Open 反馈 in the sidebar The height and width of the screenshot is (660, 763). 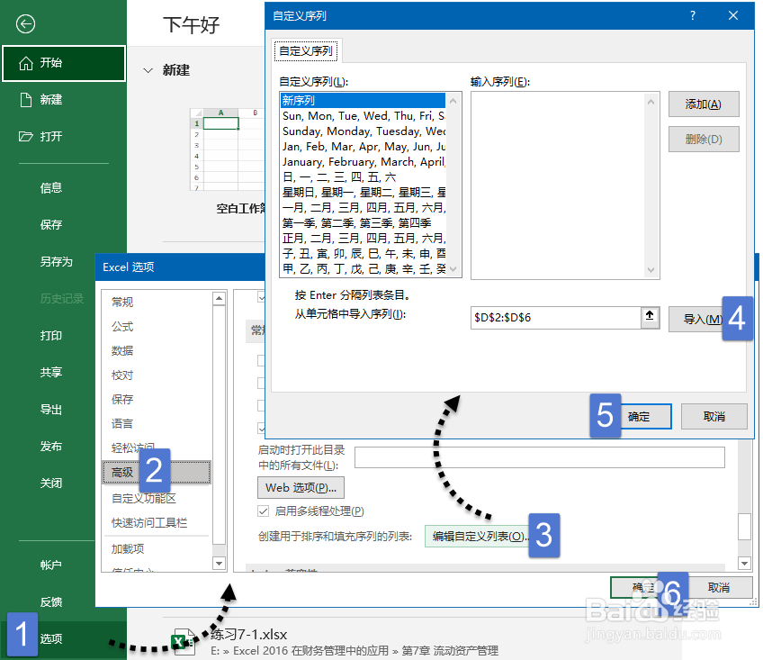50,602
